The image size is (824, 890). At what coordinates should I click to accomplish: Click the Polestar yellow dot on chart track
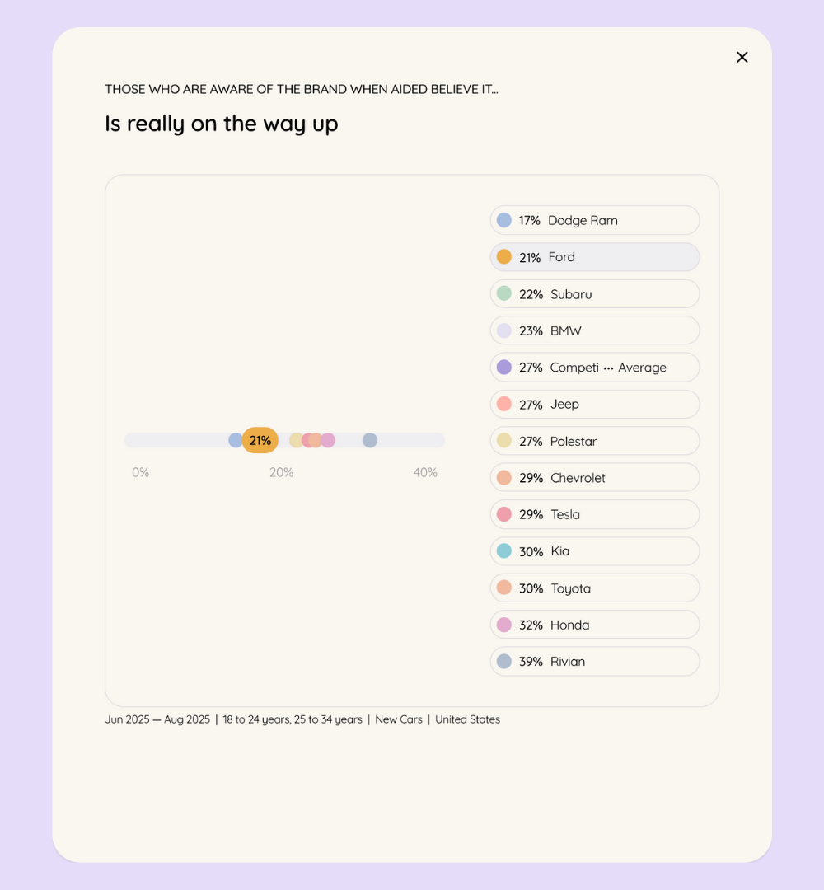point(295,440)
